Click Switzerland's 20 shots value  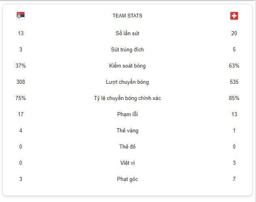(x=234, y=33)
